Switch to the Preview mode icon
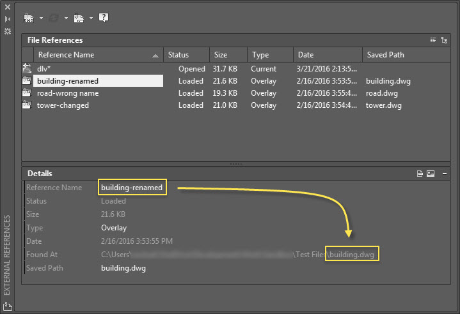Viewport: 460px width, 314px height. [x=431, y=174]
